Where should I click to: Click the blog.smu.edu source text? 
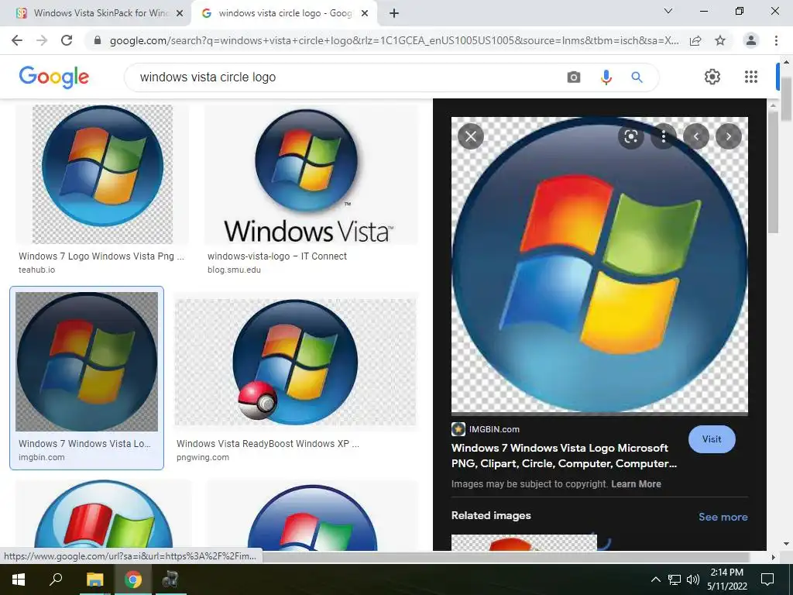pos(234,270)
